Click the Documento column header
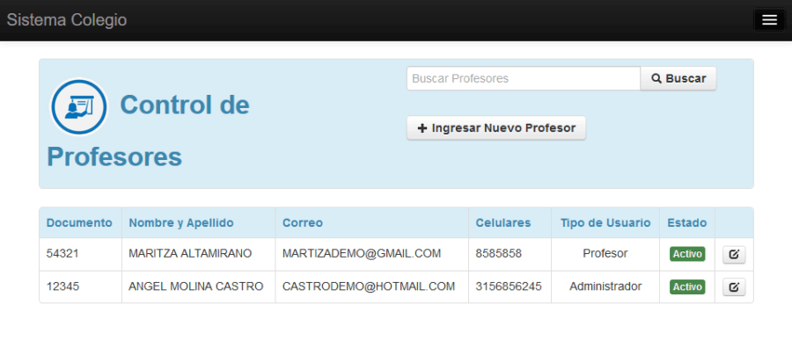Image resolution: width=792 pixels, height=348 pixels. 79,223
